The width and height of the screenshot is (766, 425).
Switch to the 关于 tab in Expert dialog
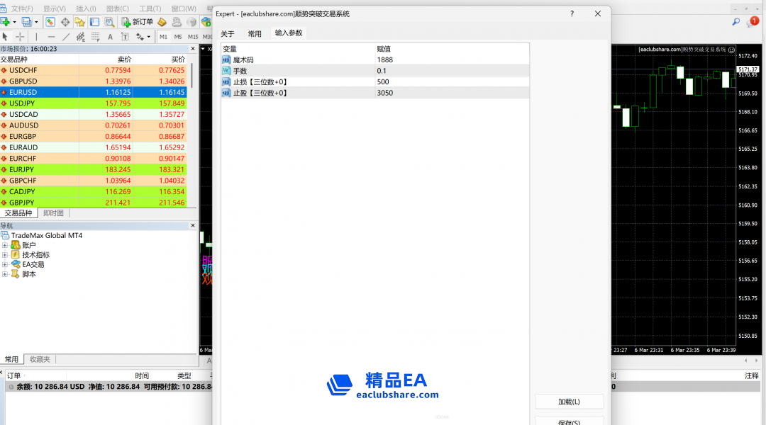point(227,33)
